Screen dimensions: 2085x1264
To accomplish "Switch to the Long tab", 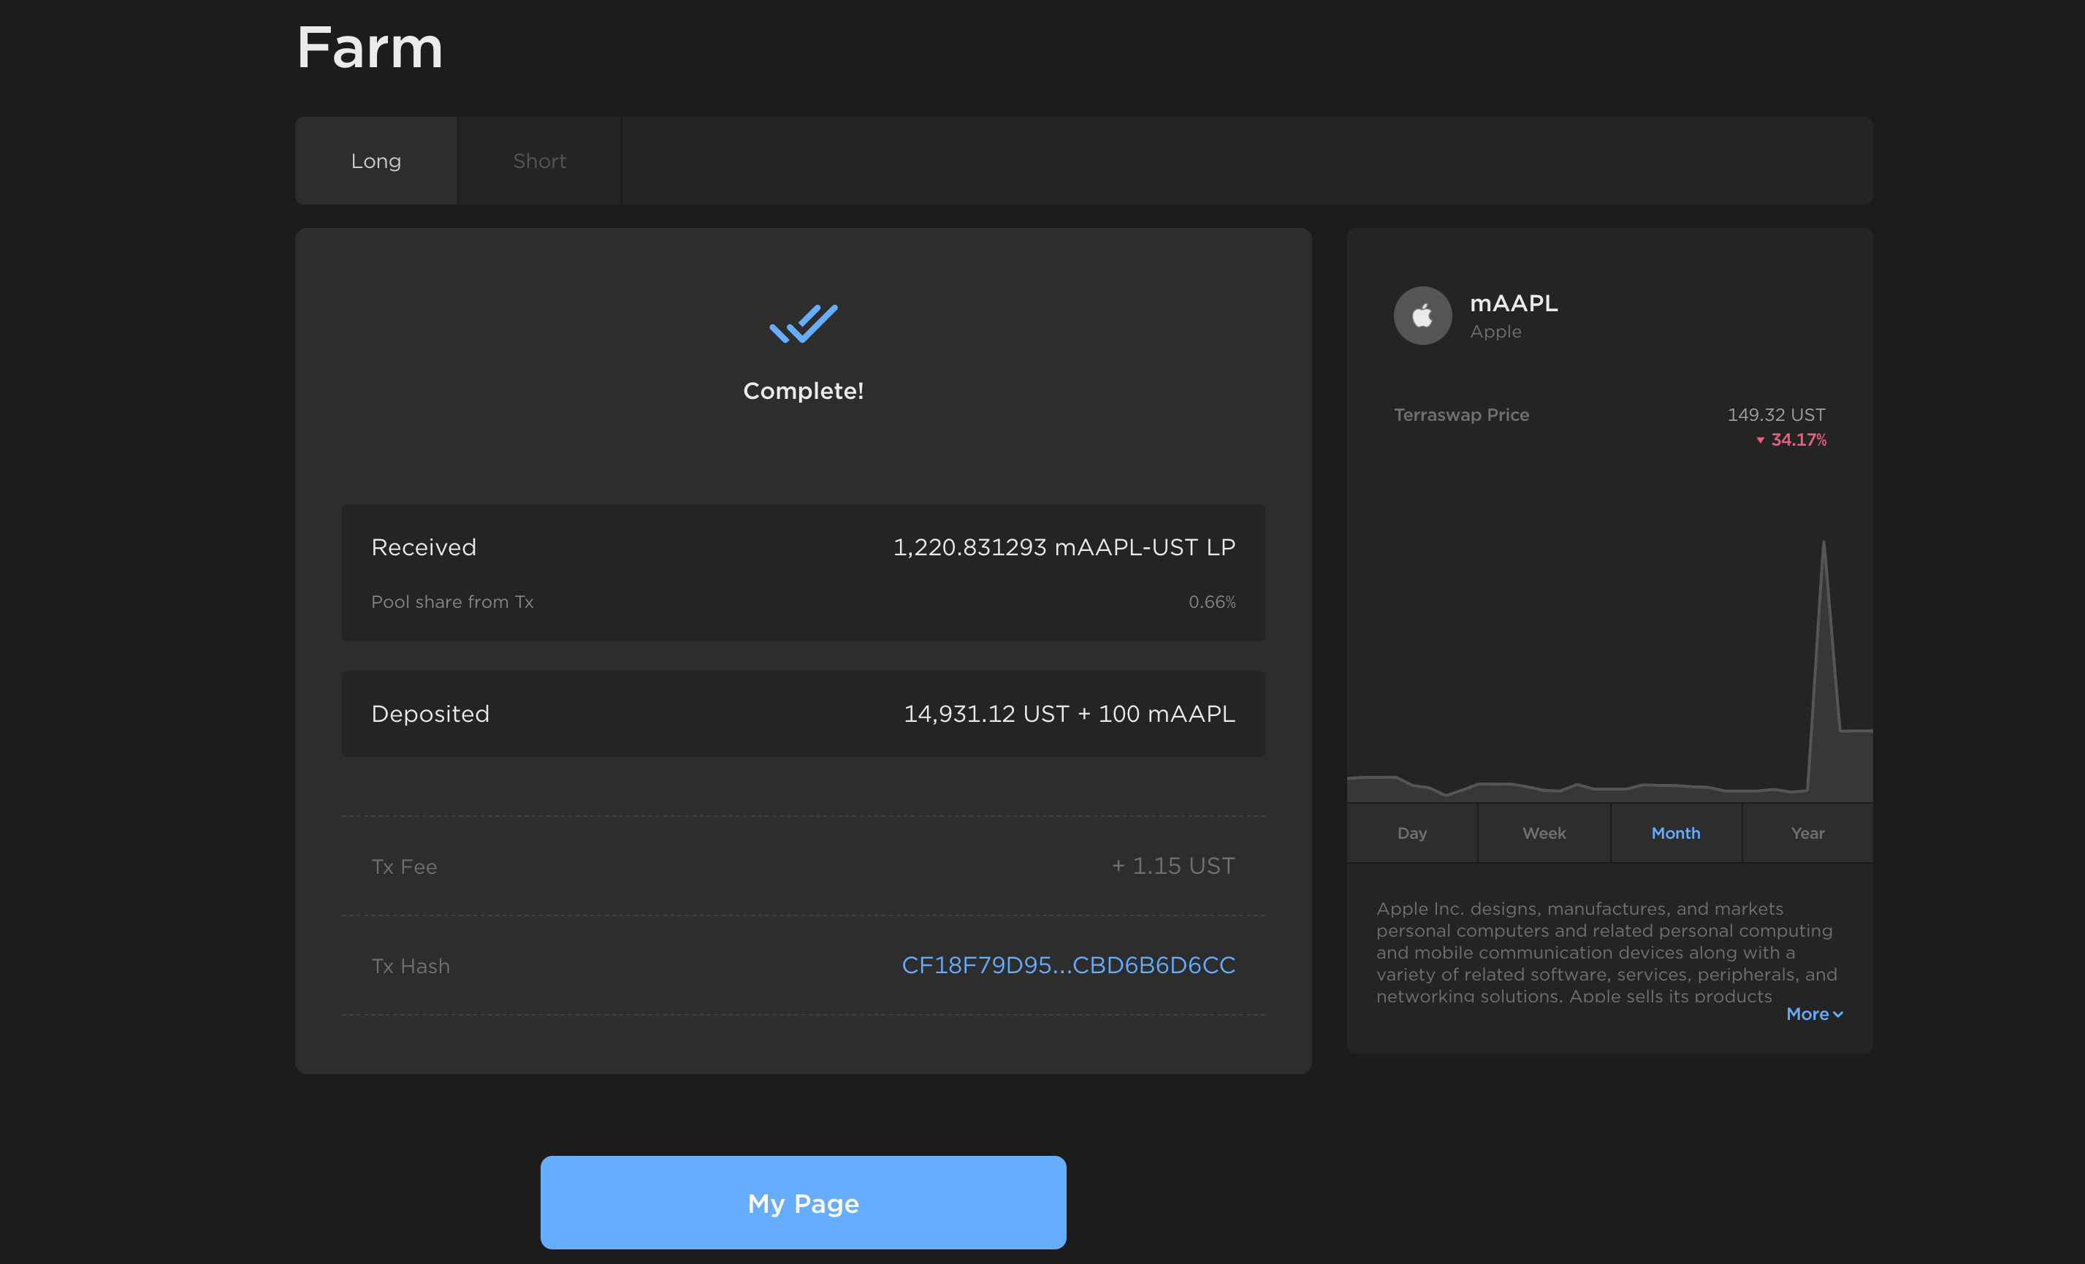I will (x=376, y=161).
